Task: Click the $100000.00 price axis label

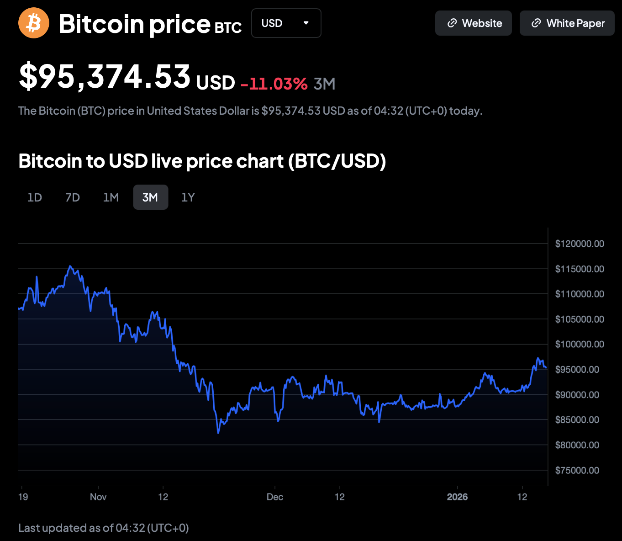Action: click(579, 344)
